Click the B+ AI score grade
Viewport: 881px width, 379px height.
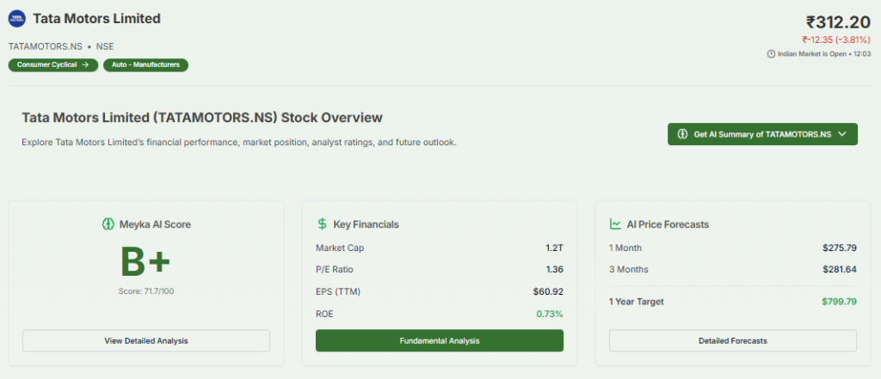pyautogui.click(x=145, y=262)
